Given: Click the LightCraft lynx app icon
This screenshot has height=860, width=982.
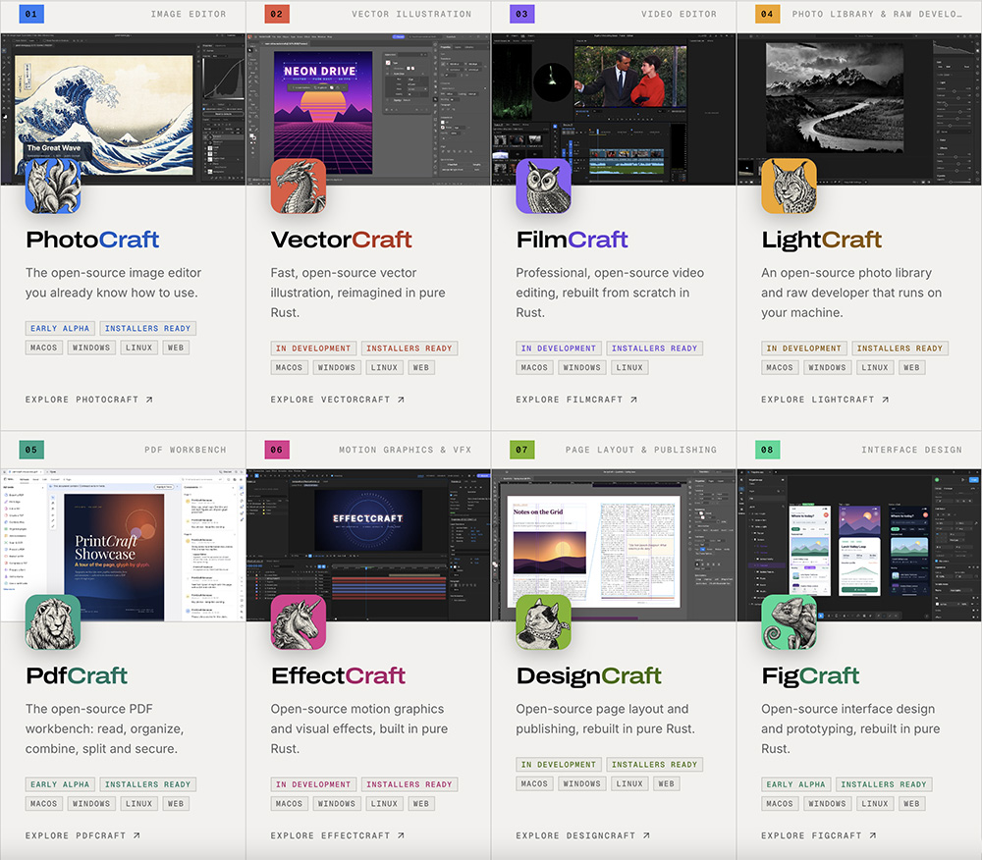Looking at the screenshot, I should 790,186.
